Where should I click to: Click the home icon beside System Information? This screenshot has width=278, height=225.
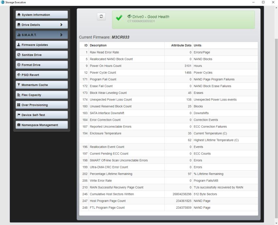click(19, 15)
